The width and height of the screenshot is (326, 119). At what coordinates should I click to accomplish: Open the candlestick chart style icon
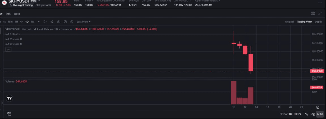[52, 22]
